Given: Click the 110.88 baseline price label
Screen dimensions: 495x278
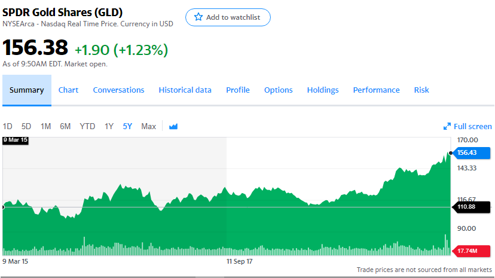Looking at the screenshot, I should click(472, 207).
